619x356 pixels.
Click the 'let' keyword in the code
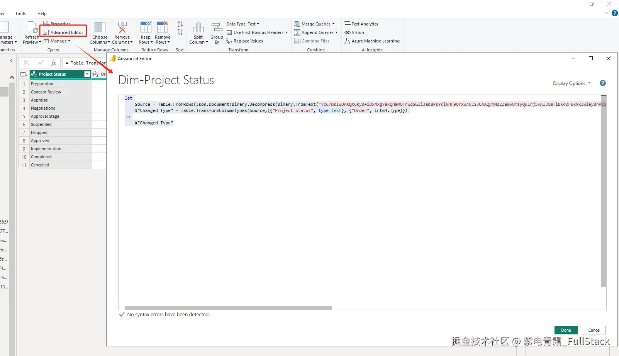[129, 98]
